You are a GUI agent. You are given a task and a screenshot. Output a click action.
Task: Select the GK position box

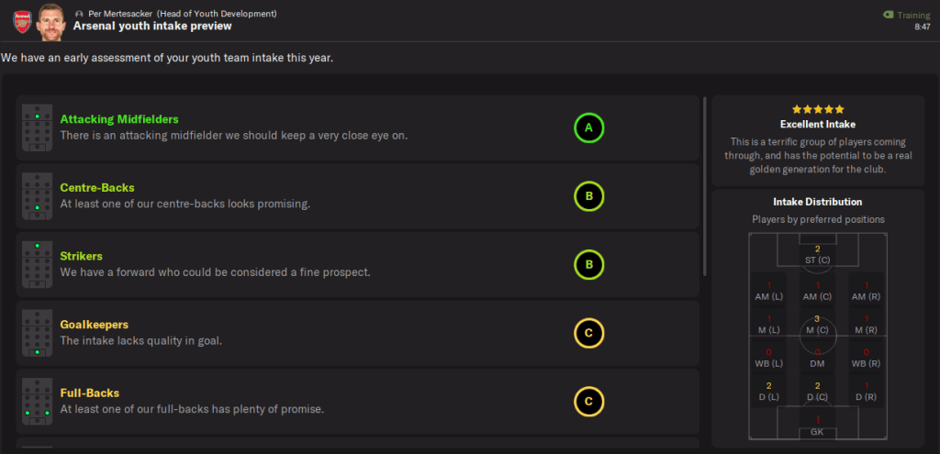click(817, 426)
